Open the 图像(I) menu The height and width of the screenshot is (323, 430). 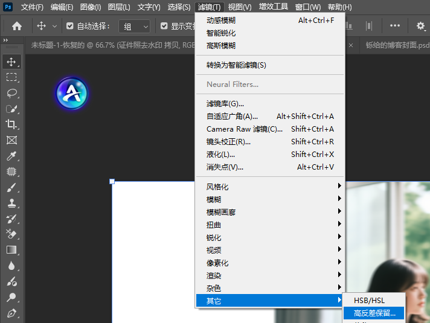coord(91,7)
